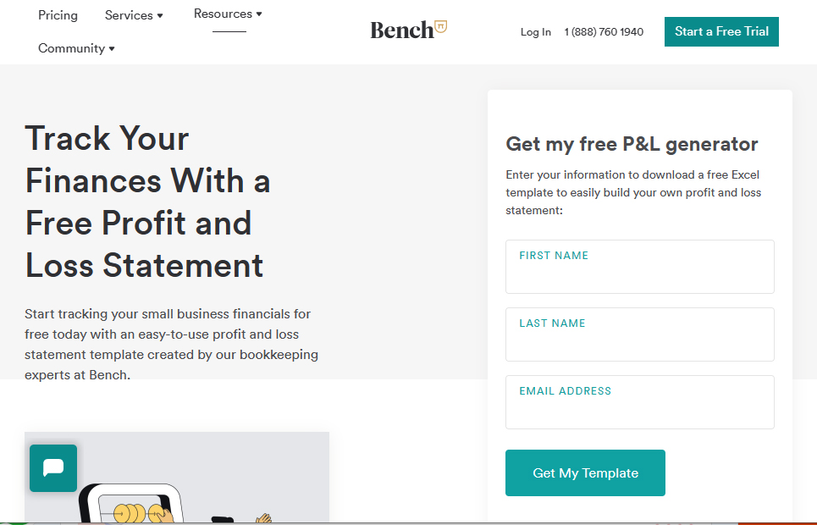817x525 pixels.
Task: Focus the Email Address input field
Action: click(x=640, y=402)
